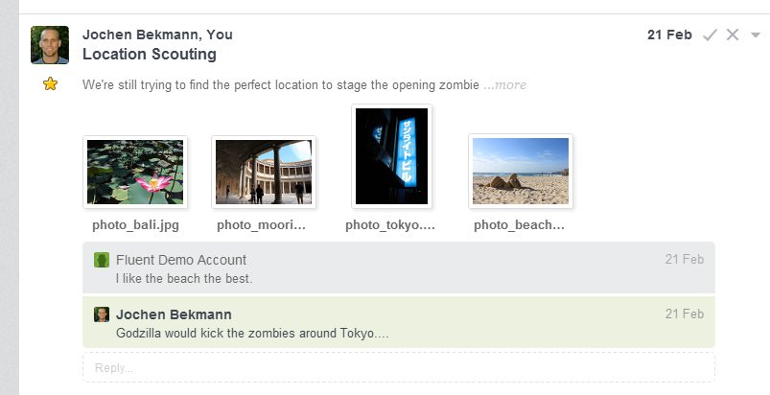Viewport: 770px width, 395px height.
Task: Click Jochen Bekmann's small reply avatar
Action: (102, 314)
